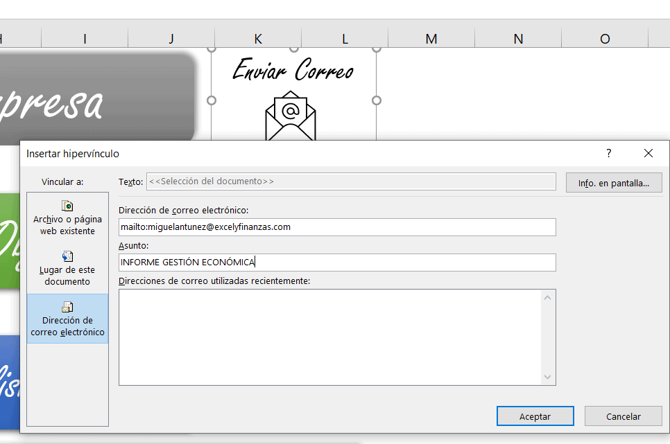Viewport: 670px width, 444px height.
Task: Click the Enviar Correo text on sheet
Action: tap(293, 69)
